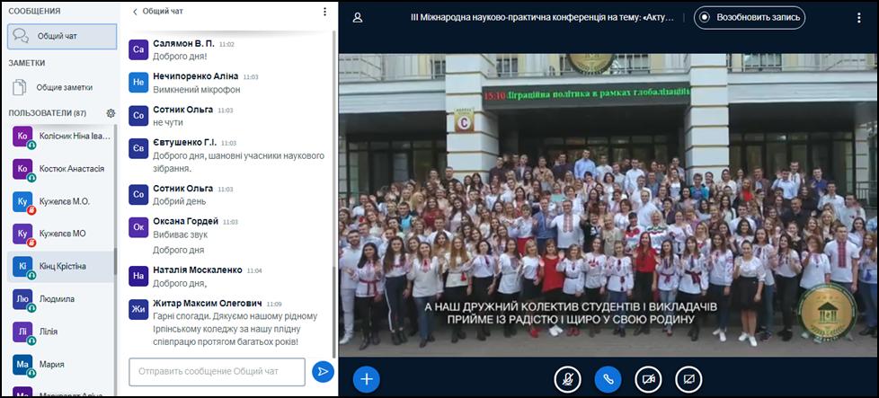Screen dimensions: 879x398
Task: Click the Кі avatar of Кінц Крістіна
Action: [x=22, y=266]
